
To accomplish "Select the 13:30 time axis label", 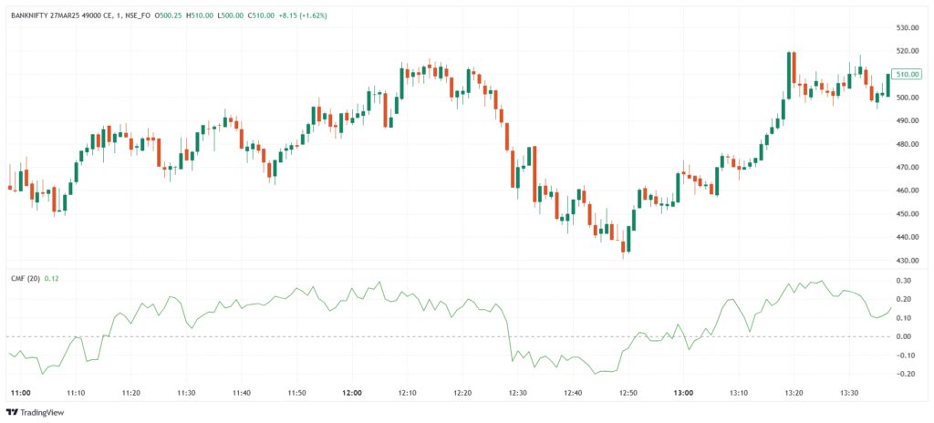I will click(x=849, y=393).
